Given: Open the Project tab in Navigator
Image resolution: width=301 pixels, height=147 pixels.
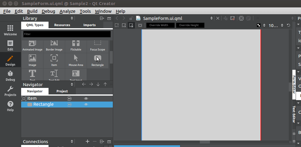Looking at the screenshot, I should coord(62,91).
